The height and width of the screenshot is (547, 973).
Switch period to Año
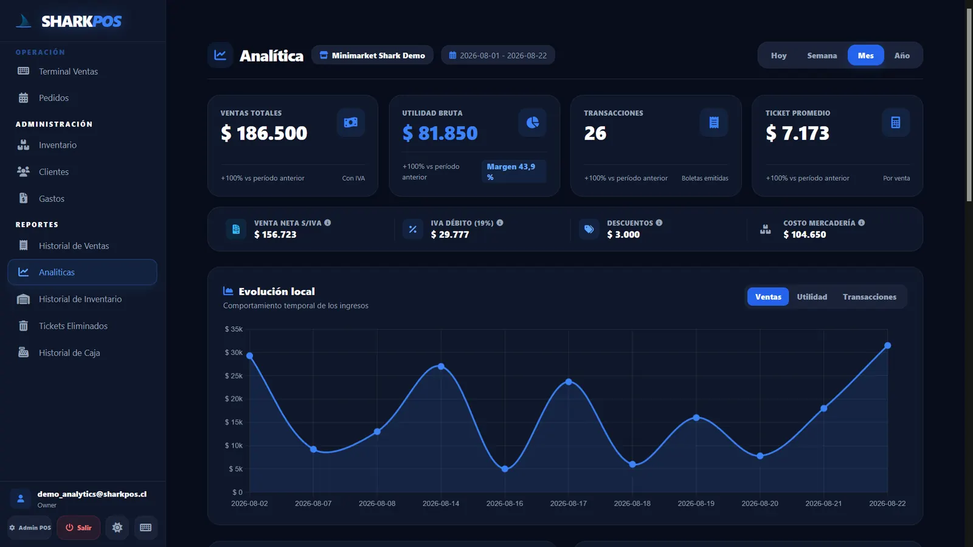[x=902, y=55]
